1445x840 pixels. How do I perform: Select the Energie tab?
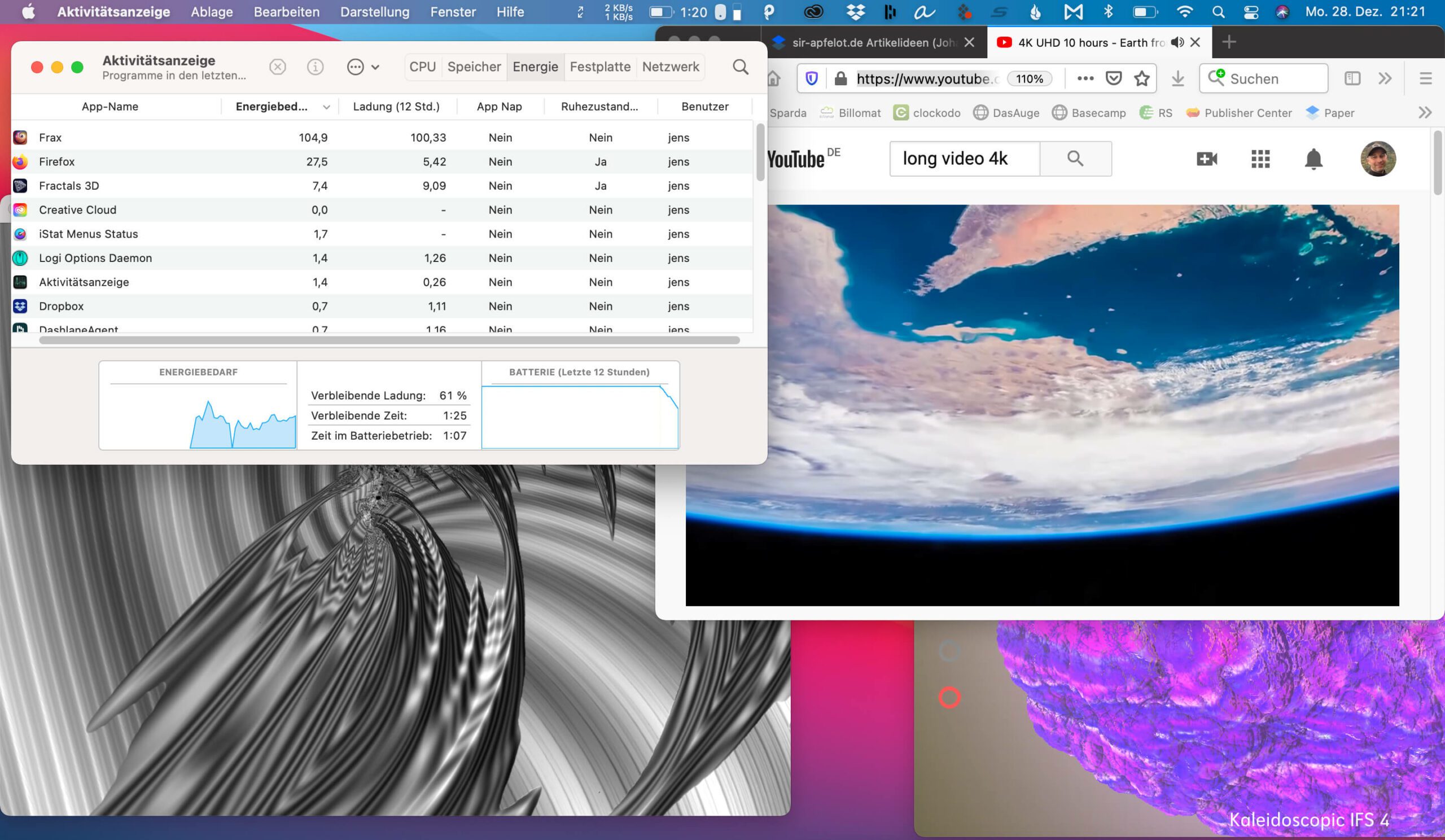click(535, 67)
